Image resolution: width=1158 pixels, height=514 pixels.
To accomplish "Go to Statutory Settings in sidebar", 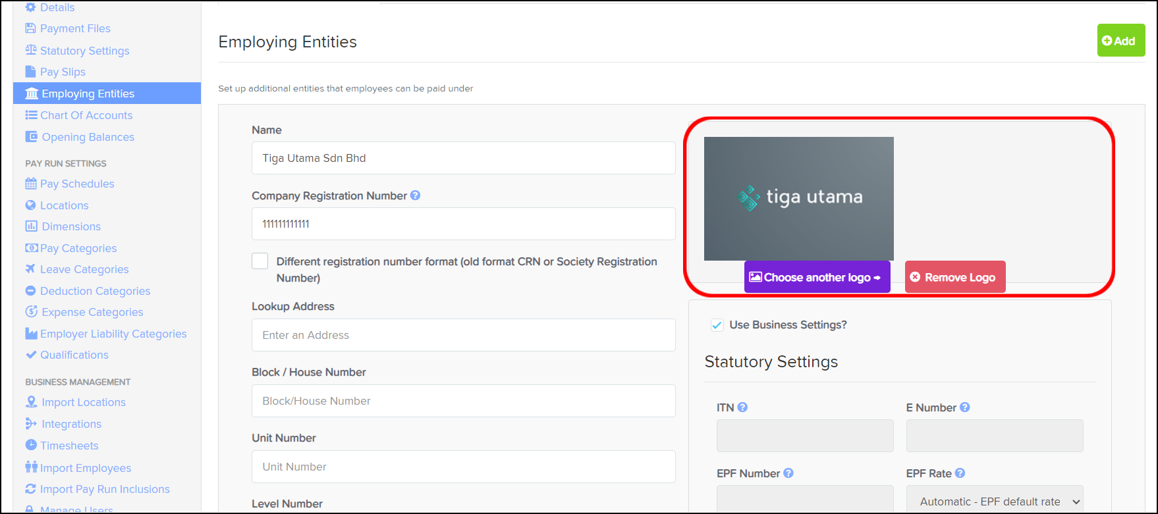I will click(x=84, y=51).
